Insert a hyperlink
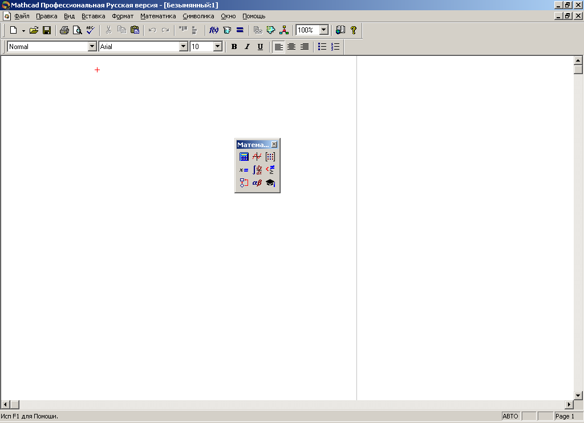This screenshot has height=423, width=584. [258, 30]
